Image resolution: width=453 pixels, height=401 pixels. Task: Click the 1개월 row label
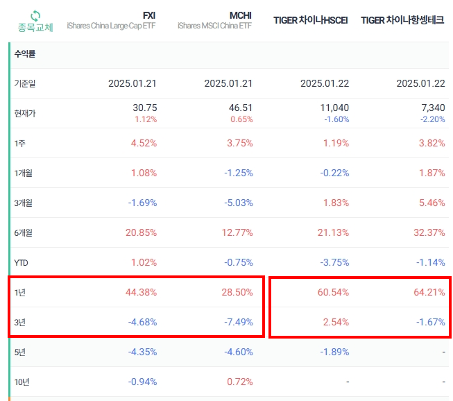[x=23, y=173]
